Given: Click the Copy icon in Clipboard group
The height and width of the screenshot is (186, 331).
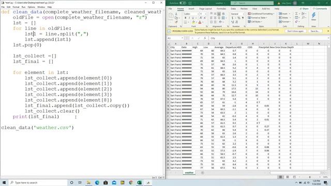Looking at the screenshot, I should point(176,18).
